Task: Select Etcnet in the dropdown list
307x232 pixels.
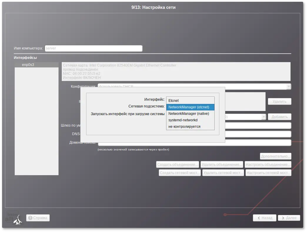Action: [190, 100]
